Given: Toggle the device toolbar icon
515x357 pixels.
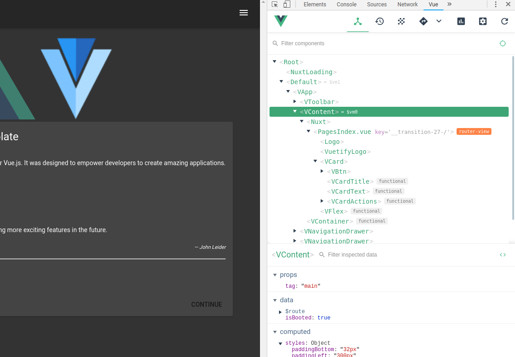Looking at the screenshot, I should (287, 4).
